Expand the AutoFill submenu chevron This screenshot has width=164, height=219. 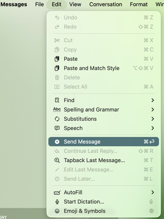coord(153,192)
